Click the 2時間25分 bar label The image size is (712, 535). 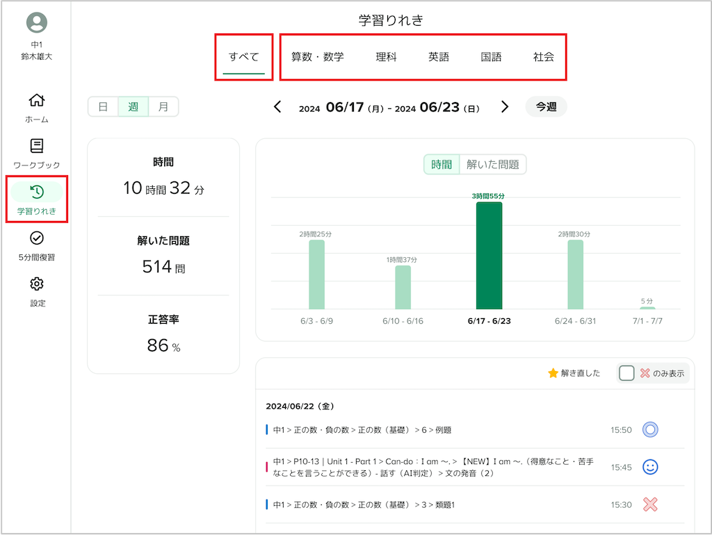point(315,234)
